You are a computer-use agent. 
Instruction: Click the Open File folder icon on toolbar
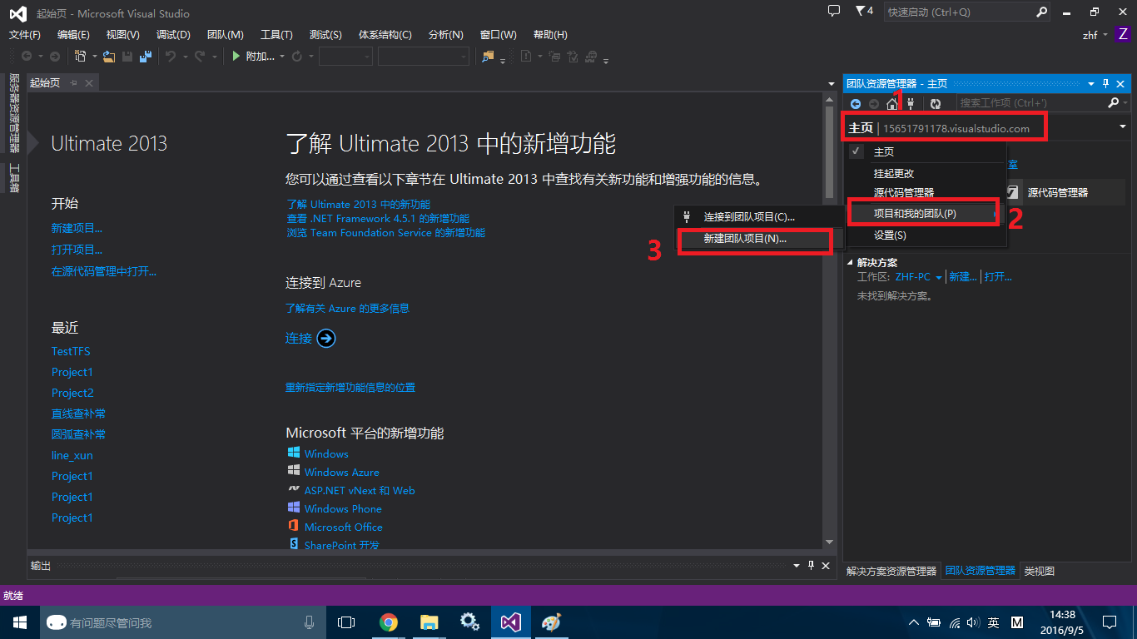click(x=109, y=56)
